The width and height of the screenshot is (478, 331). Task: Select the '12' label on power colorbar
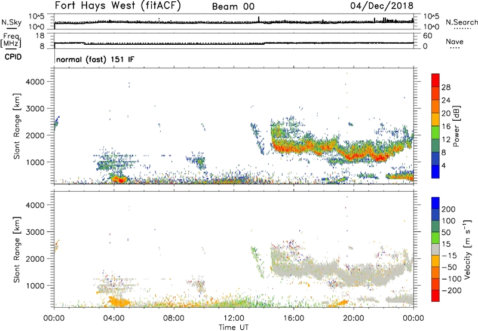pos(446,140)
